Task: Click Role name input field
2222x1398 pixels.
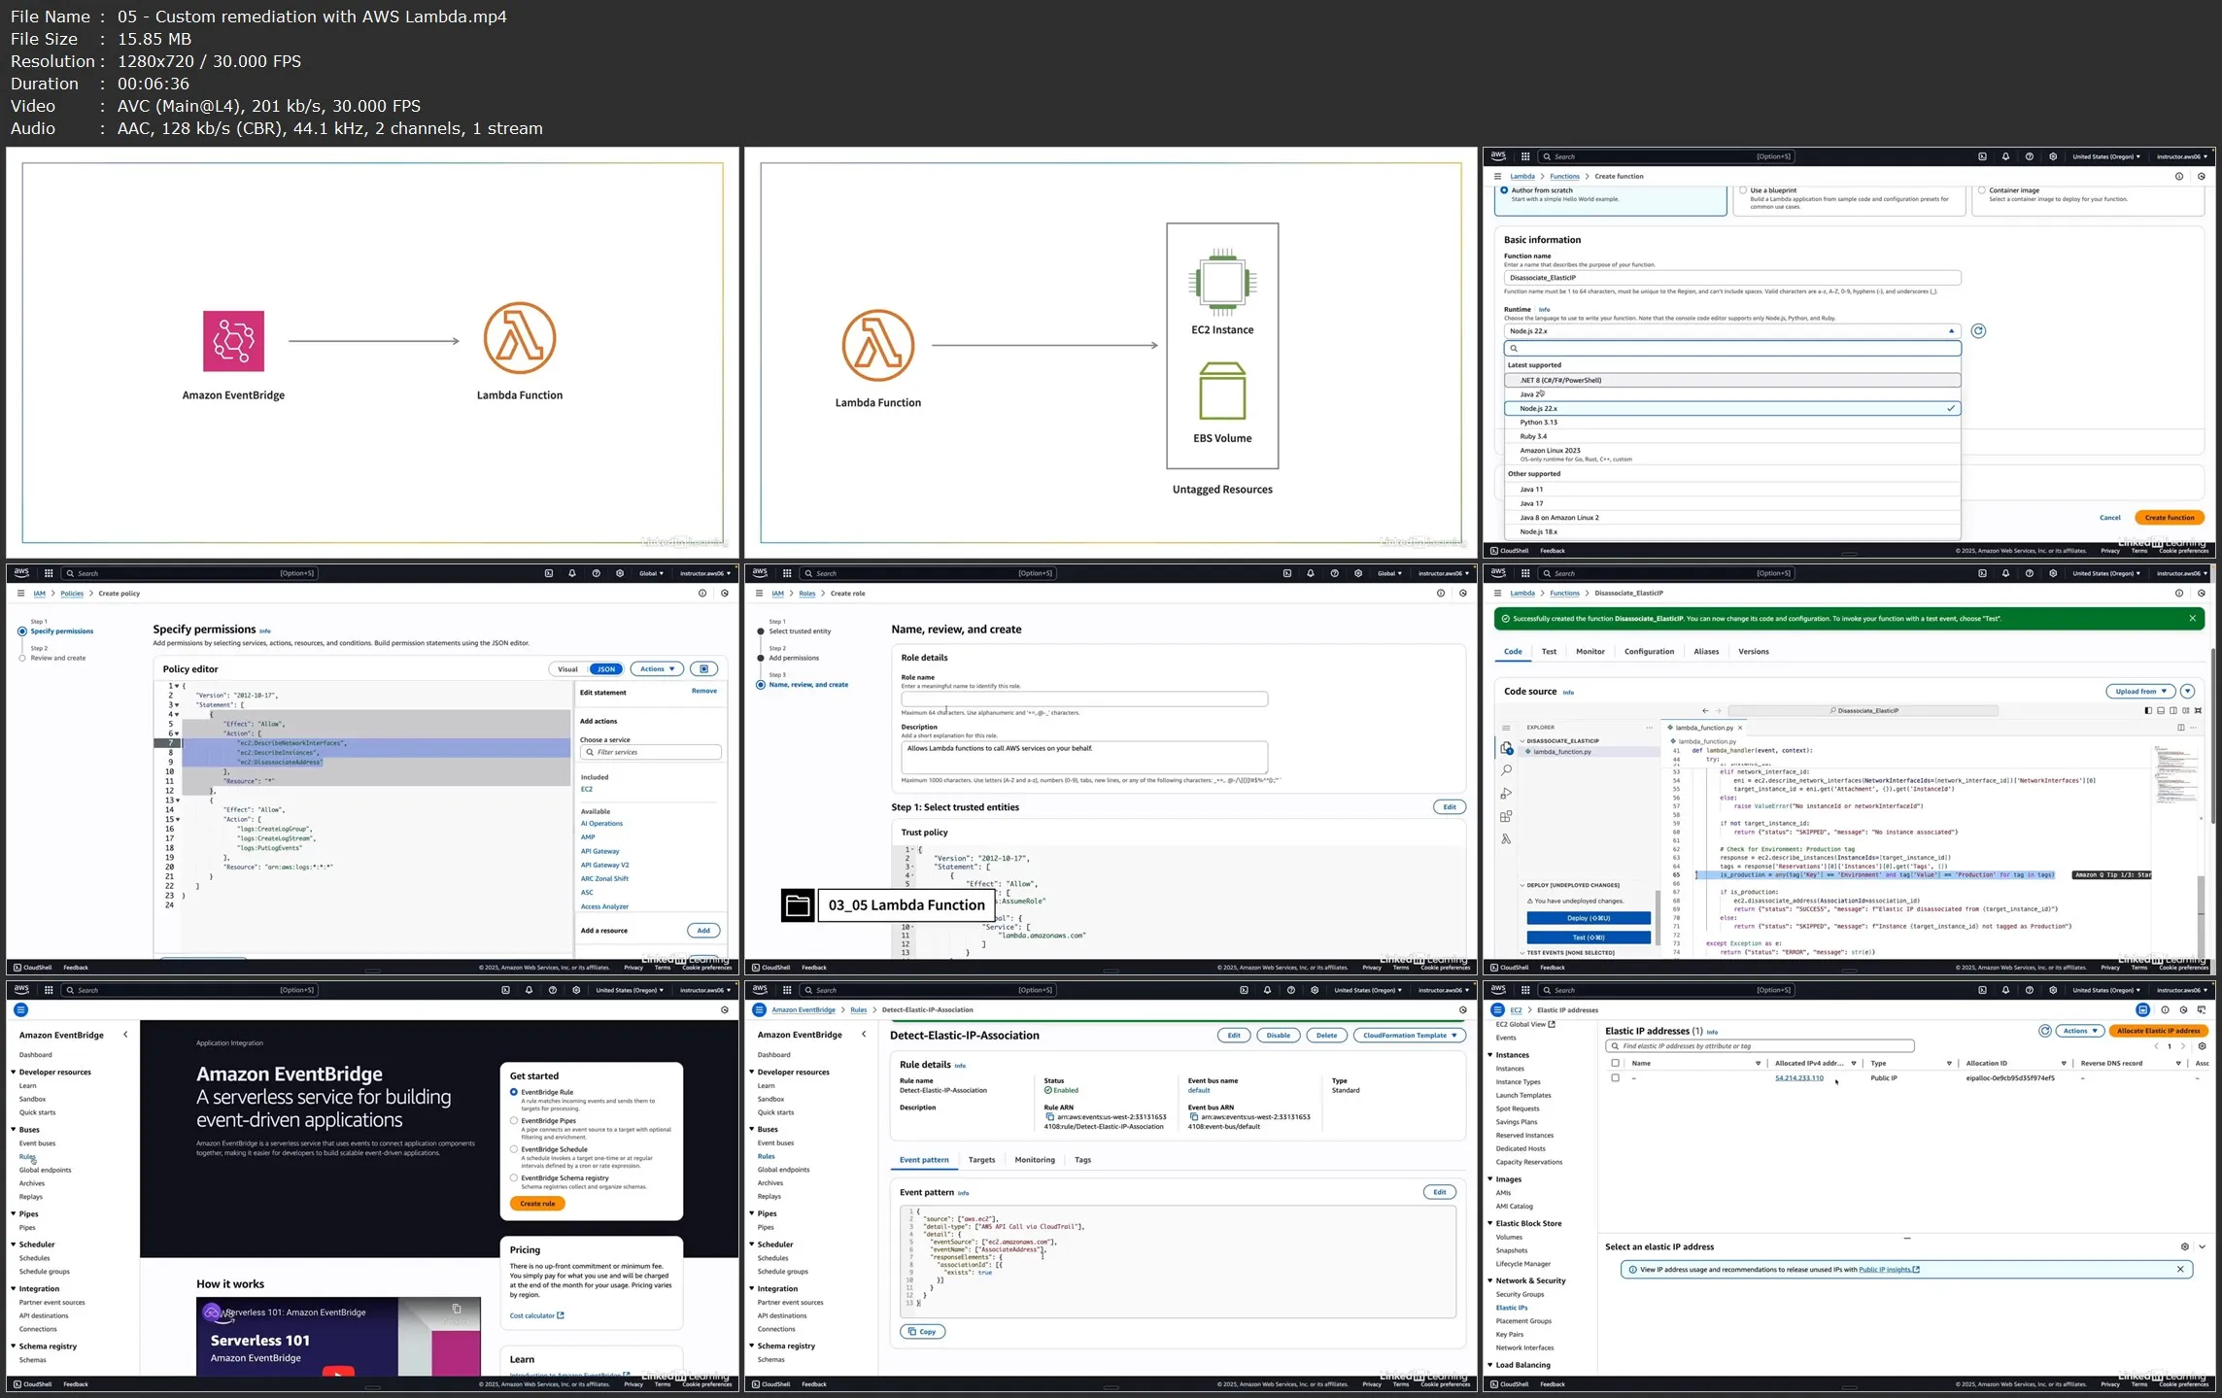Action: click(x=1084, y=699)
